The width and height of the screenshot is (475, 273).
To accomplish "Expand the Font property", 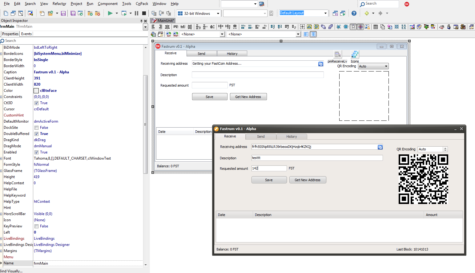I will [x=1, y=158].
